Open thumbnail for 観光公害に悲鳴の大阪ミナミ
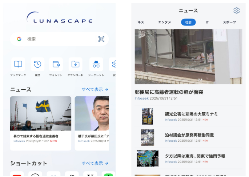This screenshot has width=249, height=177. (x=148, y=116)
